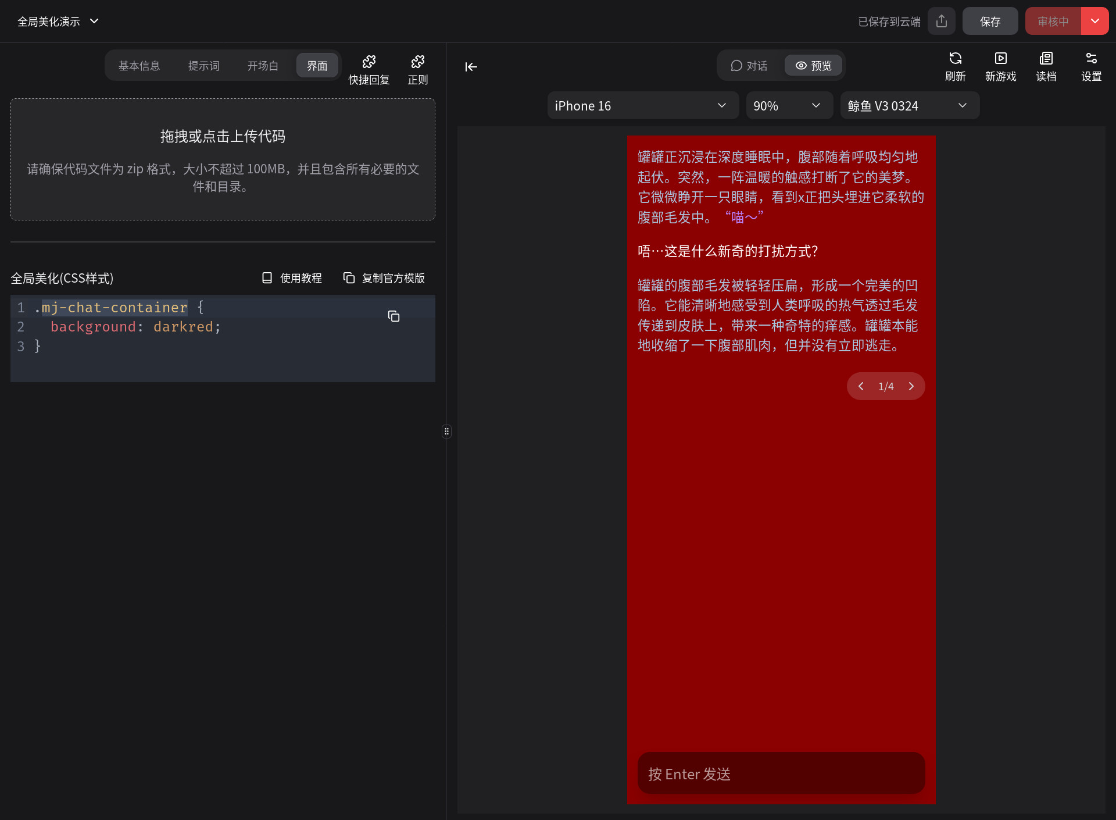Open the 快捷回复 quick reply plugin
The height and width of the screenshot is (820, 1116).
(369, 69)
